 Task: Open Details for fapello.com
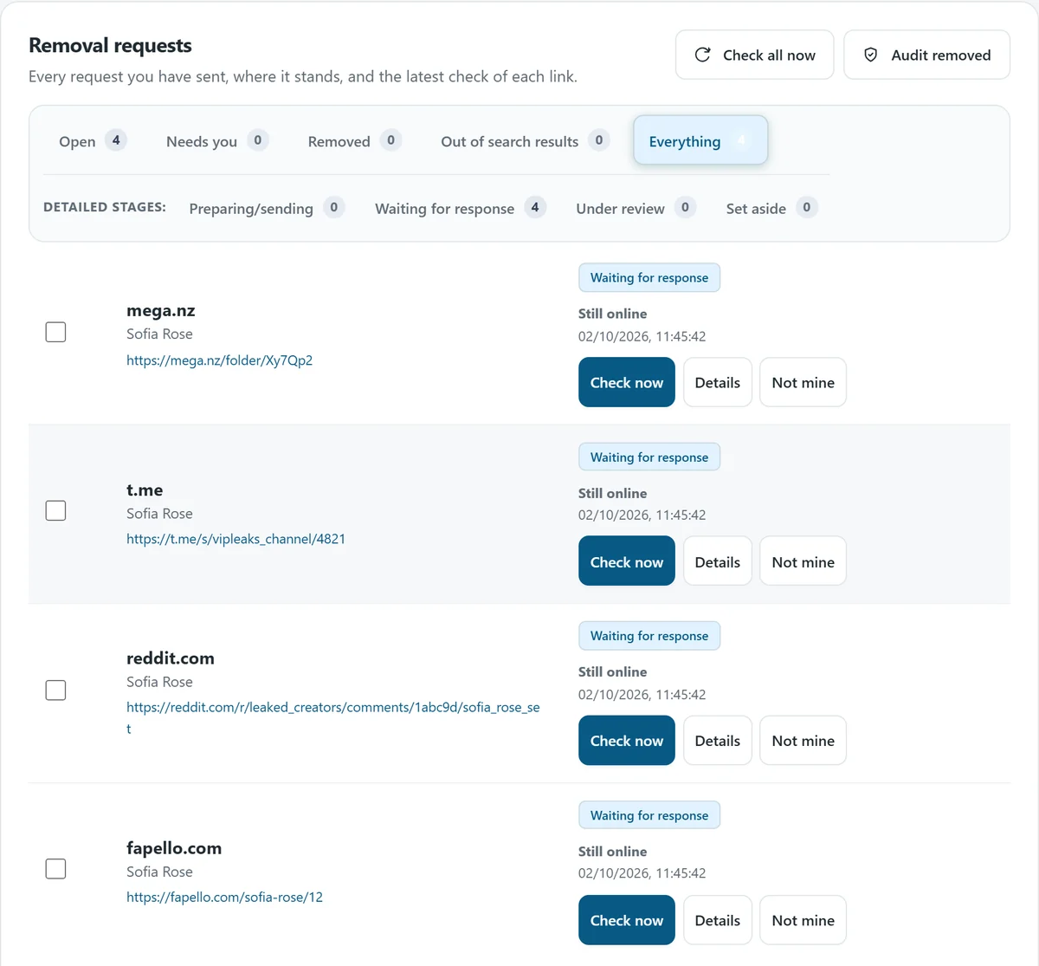718,920
